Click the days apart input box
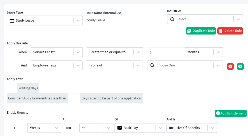The height and width of the screenshot is (136, 248). point(74,98)
